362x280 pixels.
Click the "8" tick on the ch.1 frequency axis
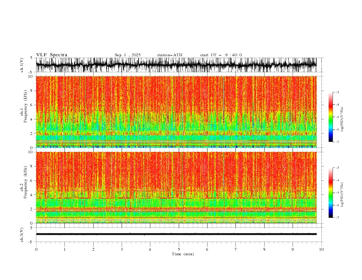click(32, 91)
